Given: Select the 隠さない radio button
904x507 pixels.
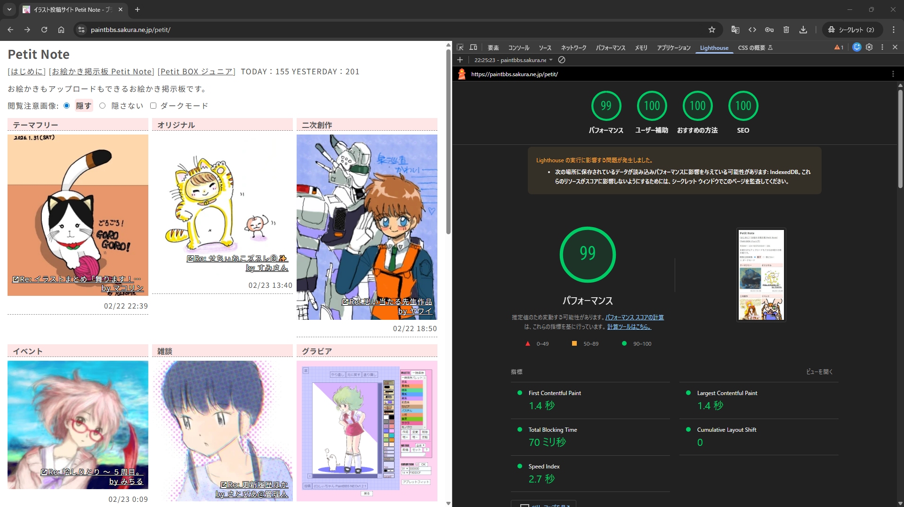Looking at the screenshot, I should tap(102, 106).
